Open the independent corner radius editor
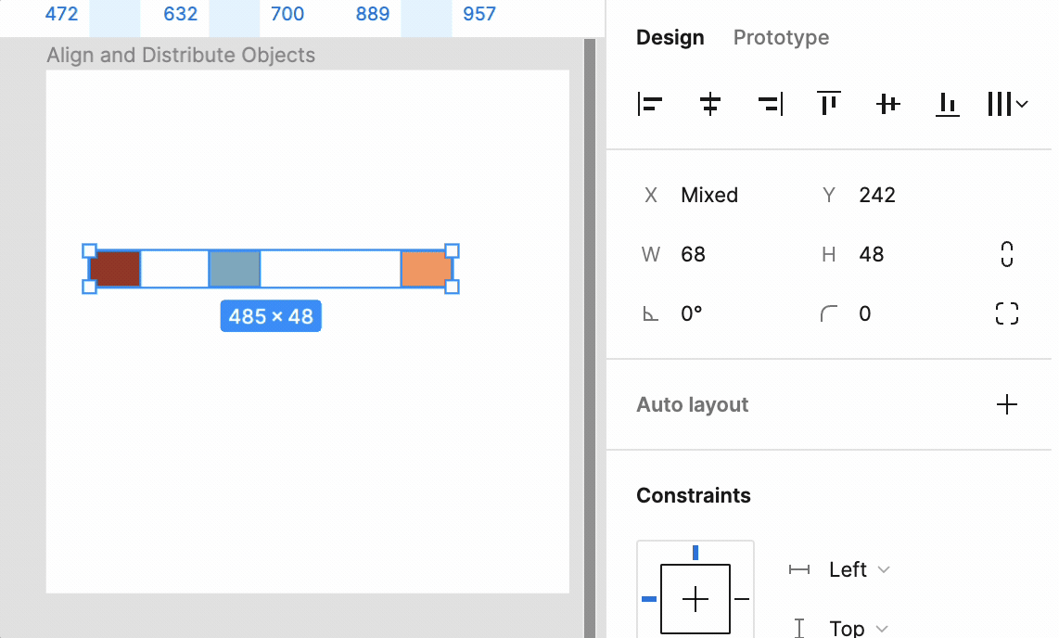The image size is (1059, 638). [x=1006, y=313]
